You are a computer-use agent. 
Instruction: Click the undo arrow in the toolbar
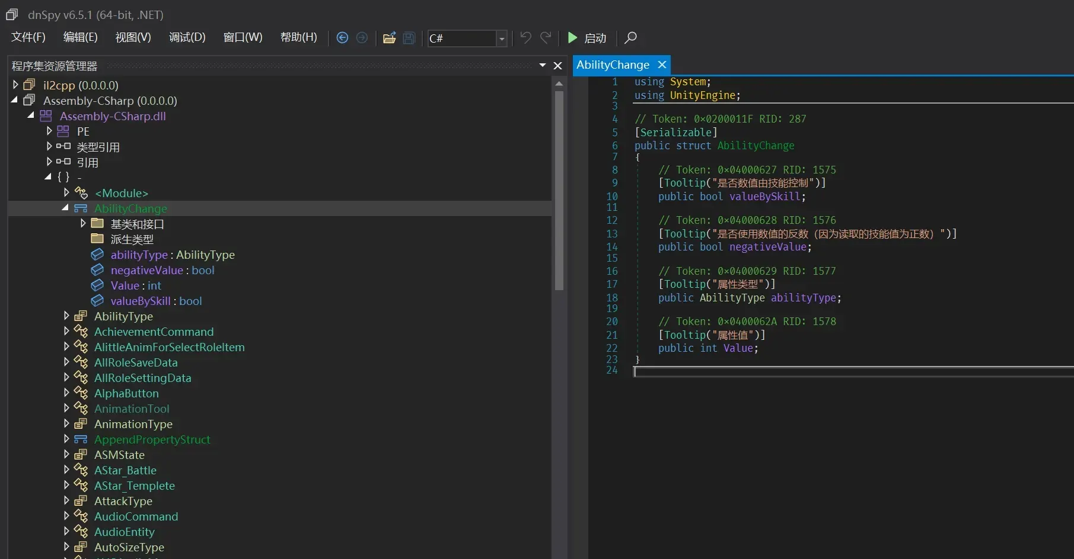525,38
